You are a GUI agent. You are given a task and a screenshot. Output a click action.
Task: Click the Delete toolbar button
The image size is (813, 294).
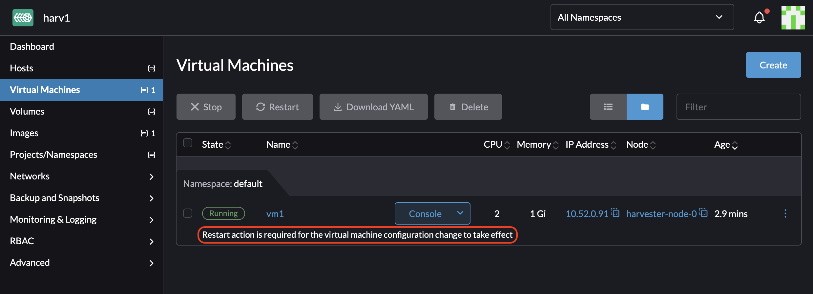[468, 107]
